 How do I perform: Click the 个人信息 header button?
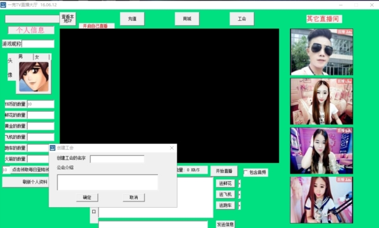(31, 30)
